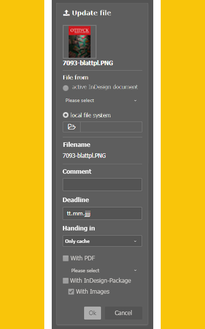The height and width of the screenshot is (329, 205).
Task: Click the local file path field
Action: click(x=111, y=127)
